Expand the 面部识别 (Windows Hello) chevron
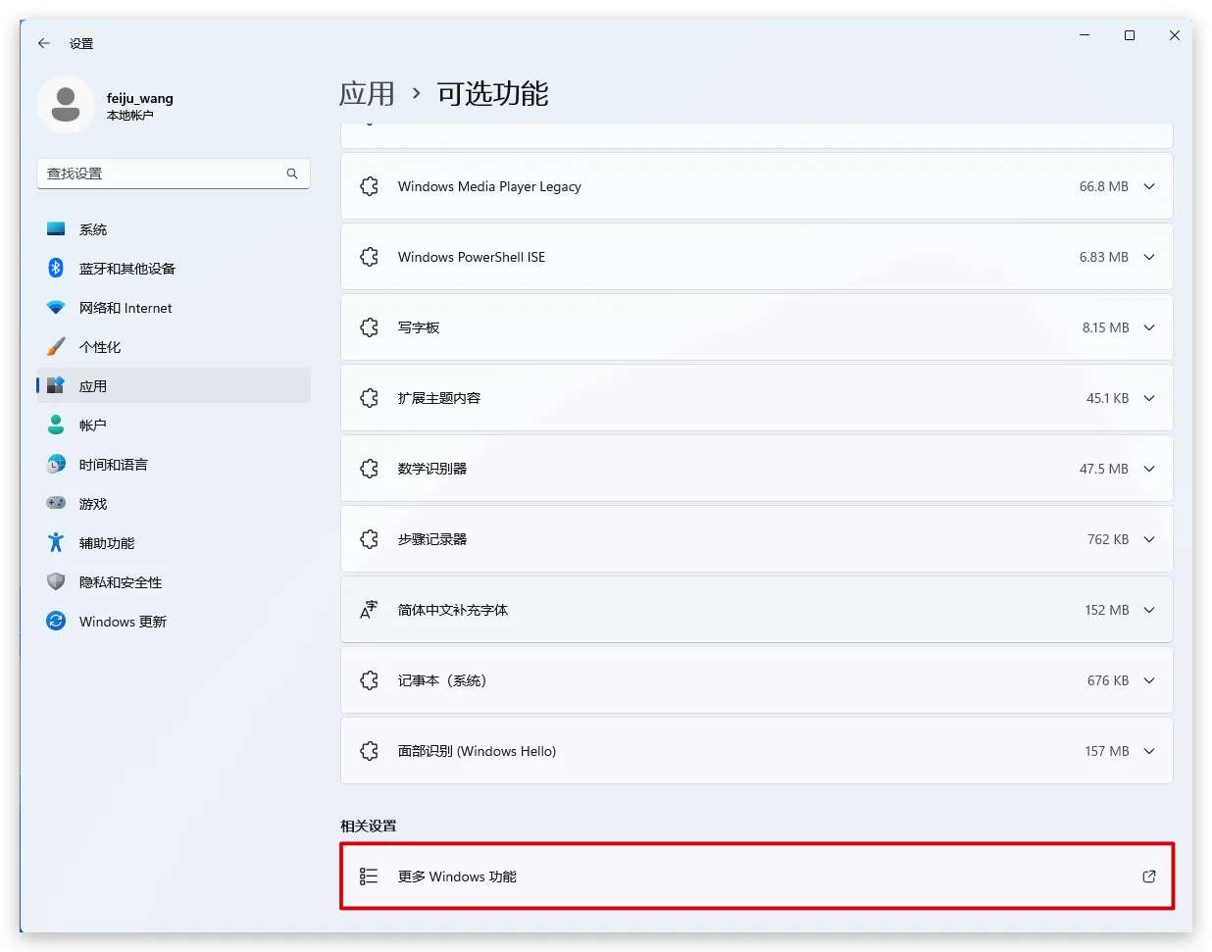The height and width of the screenshot is (952, 1212). click(1149, 751)
